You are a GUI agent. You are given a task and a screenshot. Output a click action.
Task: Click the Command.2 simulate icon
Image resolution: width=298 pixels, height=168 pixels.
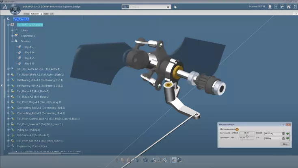coord(287,138)
